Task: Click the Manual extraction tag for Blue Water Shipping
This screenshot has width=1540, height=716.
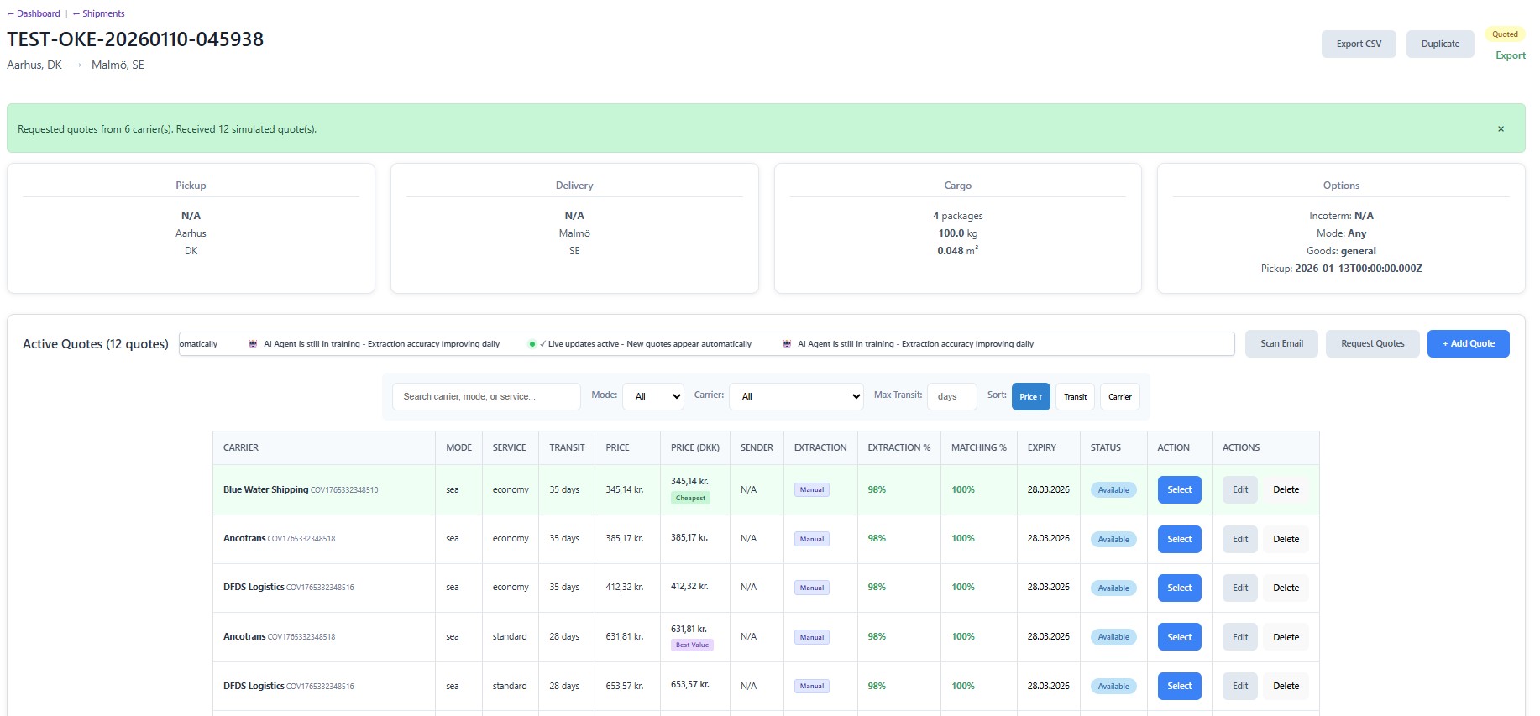Action: click(811, 489)
